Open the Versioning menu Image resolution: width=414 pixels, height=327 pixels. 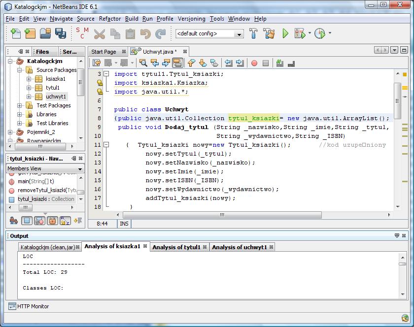[191, 19]
